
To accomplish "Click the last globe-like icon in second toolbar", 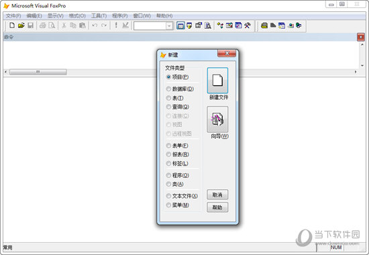I will 299,25.
